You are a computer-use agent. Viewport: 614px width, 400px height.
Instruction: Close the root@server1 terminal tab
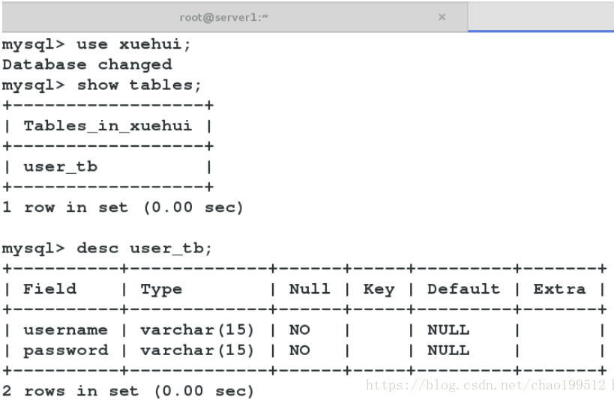(442, 16)
